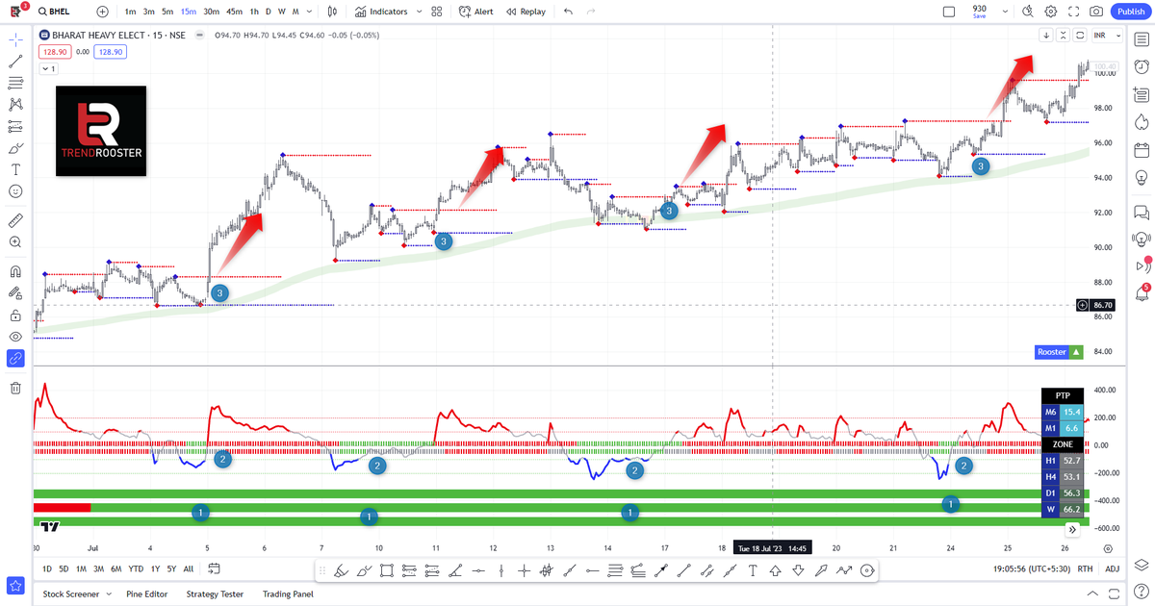Open the calendar panel icon
The width and height of the screenshot is (1155, 606).
click(x=1142, y=150)
